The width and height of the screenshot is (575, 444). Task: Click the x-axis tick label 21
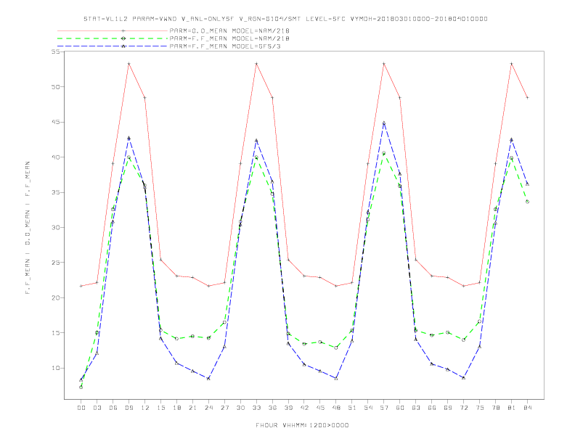tap(192, 408)
